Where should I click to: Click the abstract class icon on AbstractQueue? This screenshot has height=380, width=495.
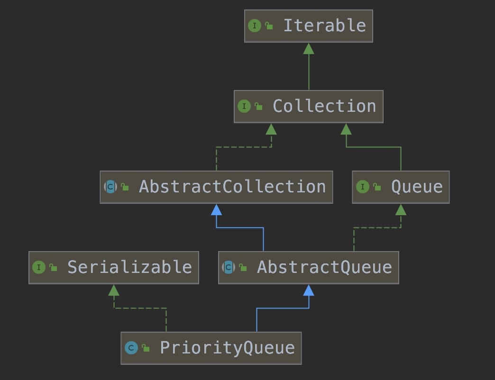[x=229, y=267]
